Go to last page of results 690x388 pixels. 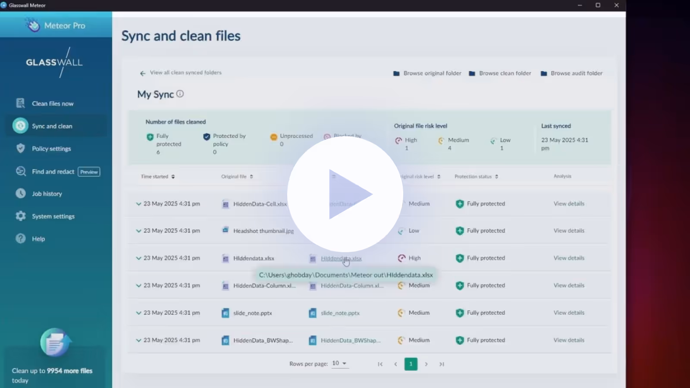tap(442, 364)
